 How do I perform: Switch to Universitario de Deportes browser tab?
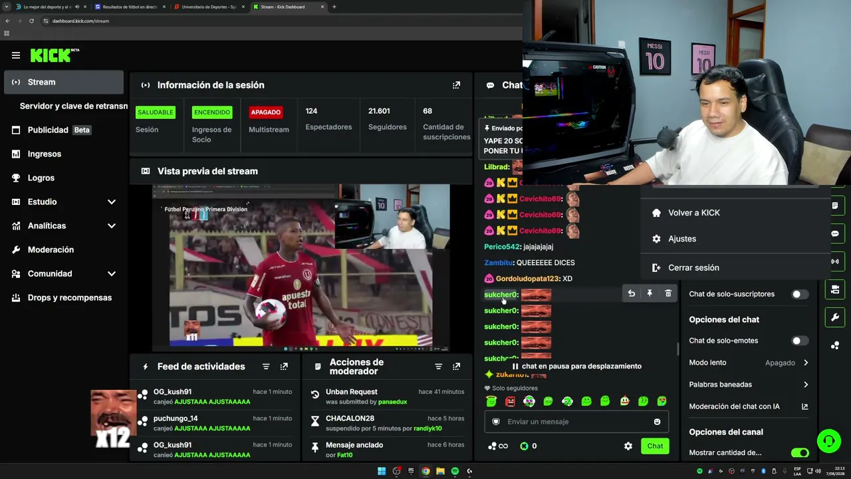pyautogui.click(x=208, y=7)
